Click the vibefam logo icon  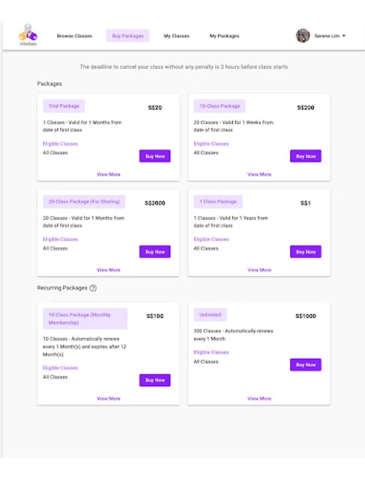pyautogui.click(x=28, y=36)
